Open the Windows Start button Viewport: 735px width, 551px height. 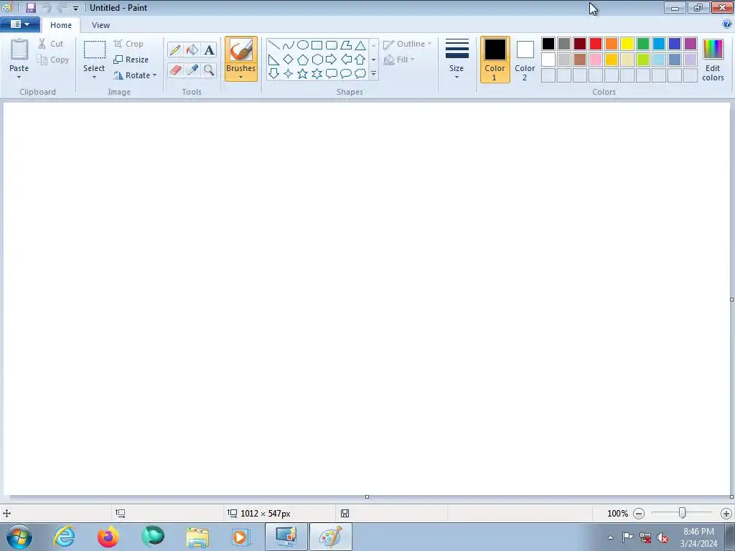pos(19,537)
